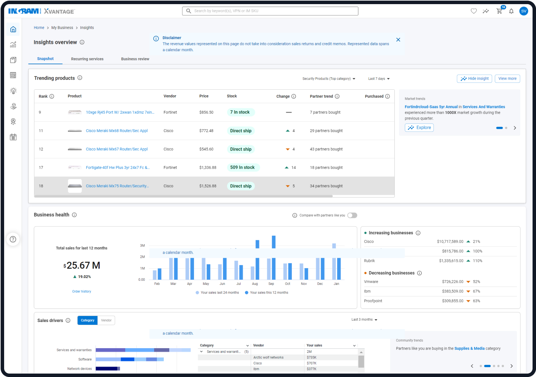Go to next Community trends slide

512,366
